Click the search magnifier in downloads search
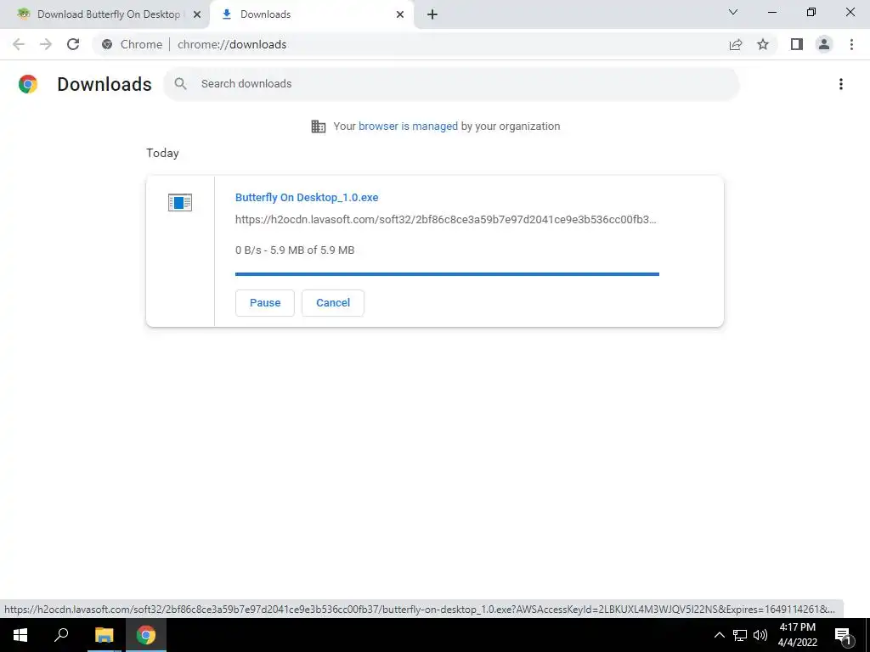 coord(180,84)
